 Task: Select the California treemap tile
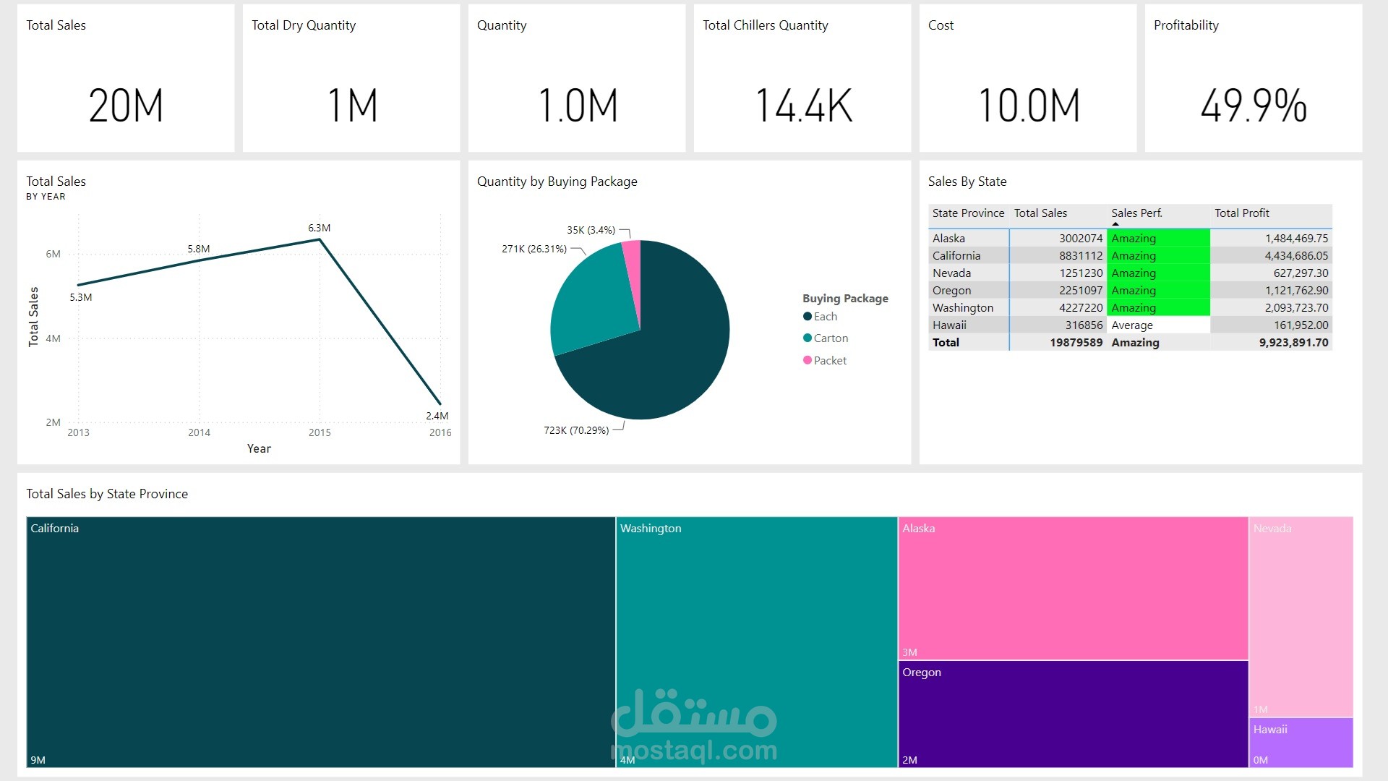tap(320, 641)
